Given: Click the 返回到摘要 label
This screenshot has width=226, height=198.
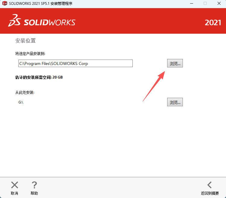Looking at the screenshot, I should click(x=210, y=193).
